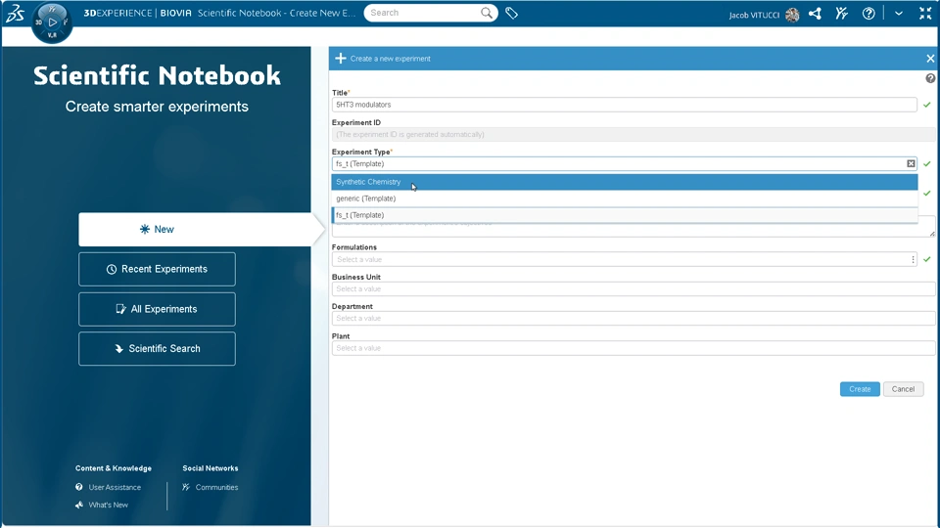Image resolution: width=940 pixels, height=528 pixels.
Task: Click the collapse fullscreen arrows icon
Action: 925,13
